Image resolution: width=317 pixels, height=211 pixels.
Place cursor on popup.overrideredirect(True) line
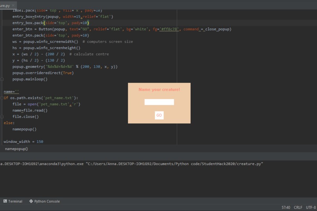[43, 73]
